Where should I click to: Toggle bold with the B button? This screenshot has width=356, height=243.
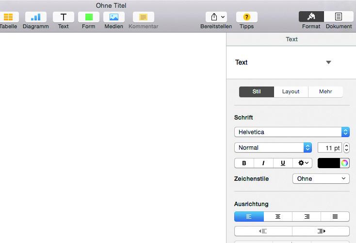click(x=244, y=163)
